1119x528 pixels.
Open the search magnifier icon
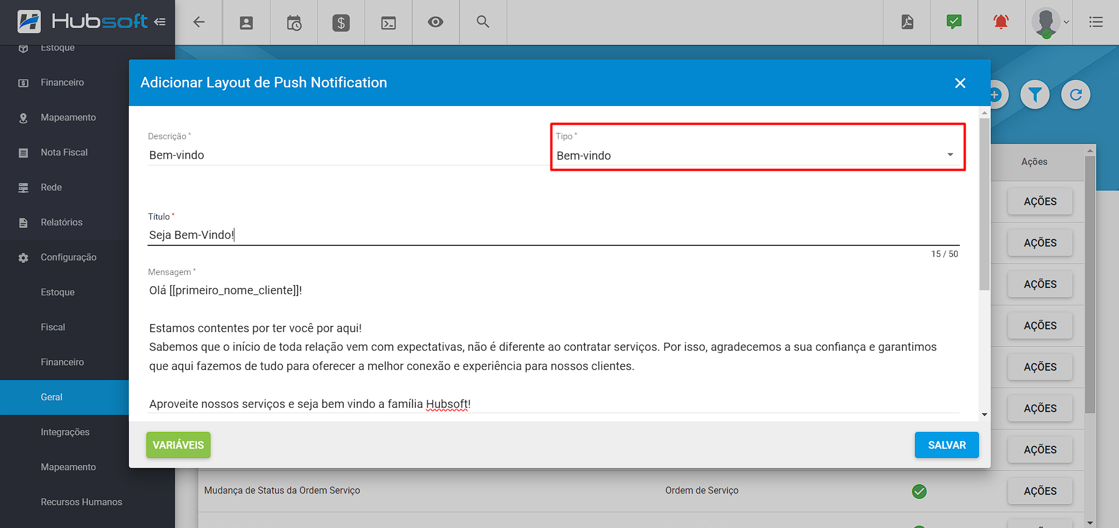tap(483, 22)
